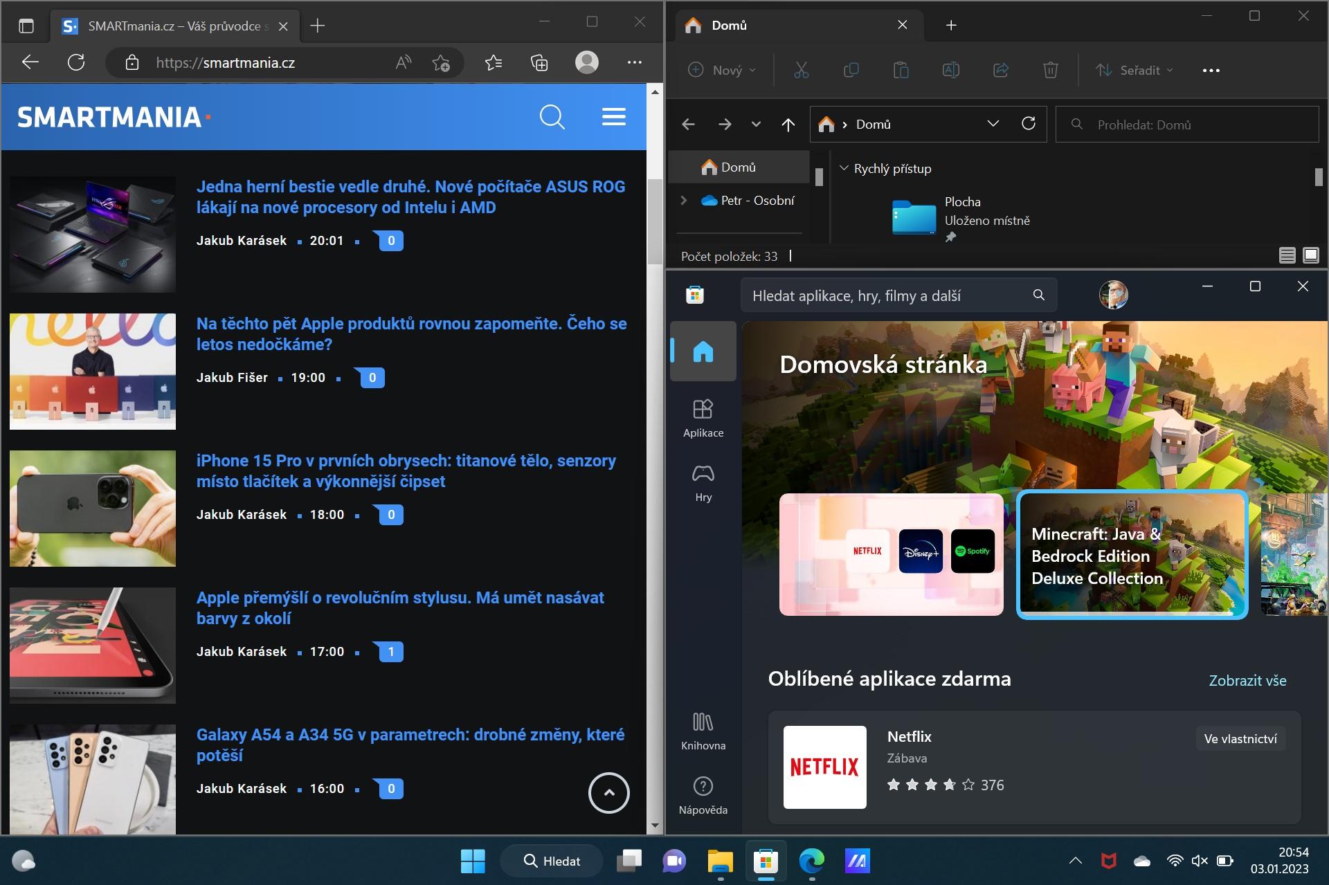Open Edge Collections icon
Image resolution: width=1329 pixels, height=885 pixels.
539,63
